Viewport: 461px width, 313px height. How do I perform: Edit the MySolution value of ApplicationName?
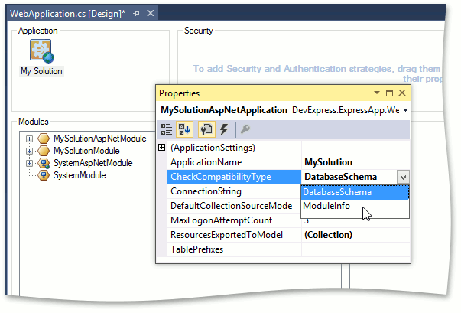[x=355, y=162]
